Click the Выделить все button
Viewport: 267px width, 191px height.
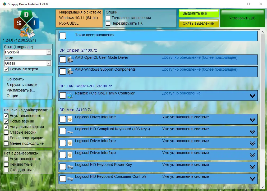point(199,13)
